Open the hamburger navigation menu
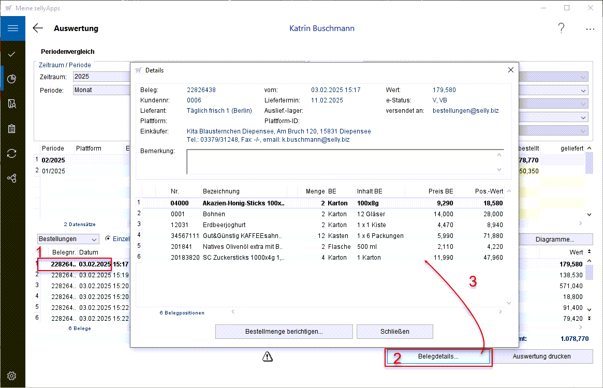 pos(12,28)
